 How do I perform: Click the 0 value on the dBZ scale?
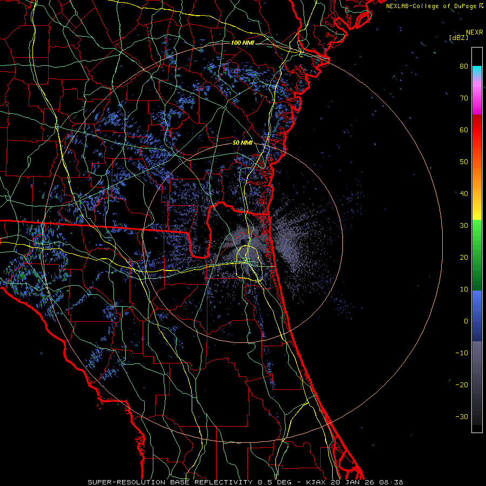(466, 321)
